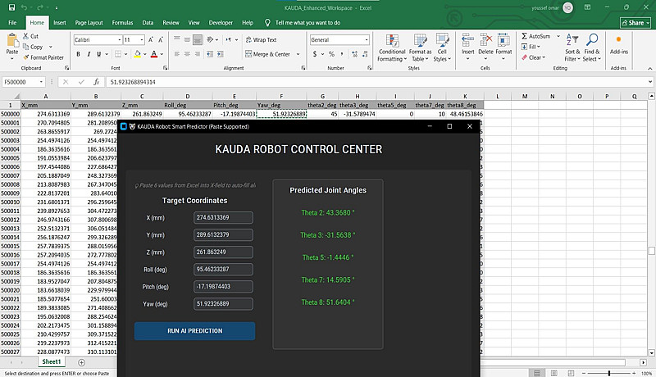
Task: Open Cell Styles gallery
Action: click(442, 48)
